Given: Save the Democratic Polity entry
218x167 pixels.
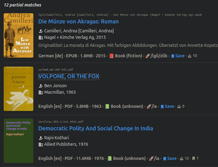Looking at the screenshot, I should [170, 159].
